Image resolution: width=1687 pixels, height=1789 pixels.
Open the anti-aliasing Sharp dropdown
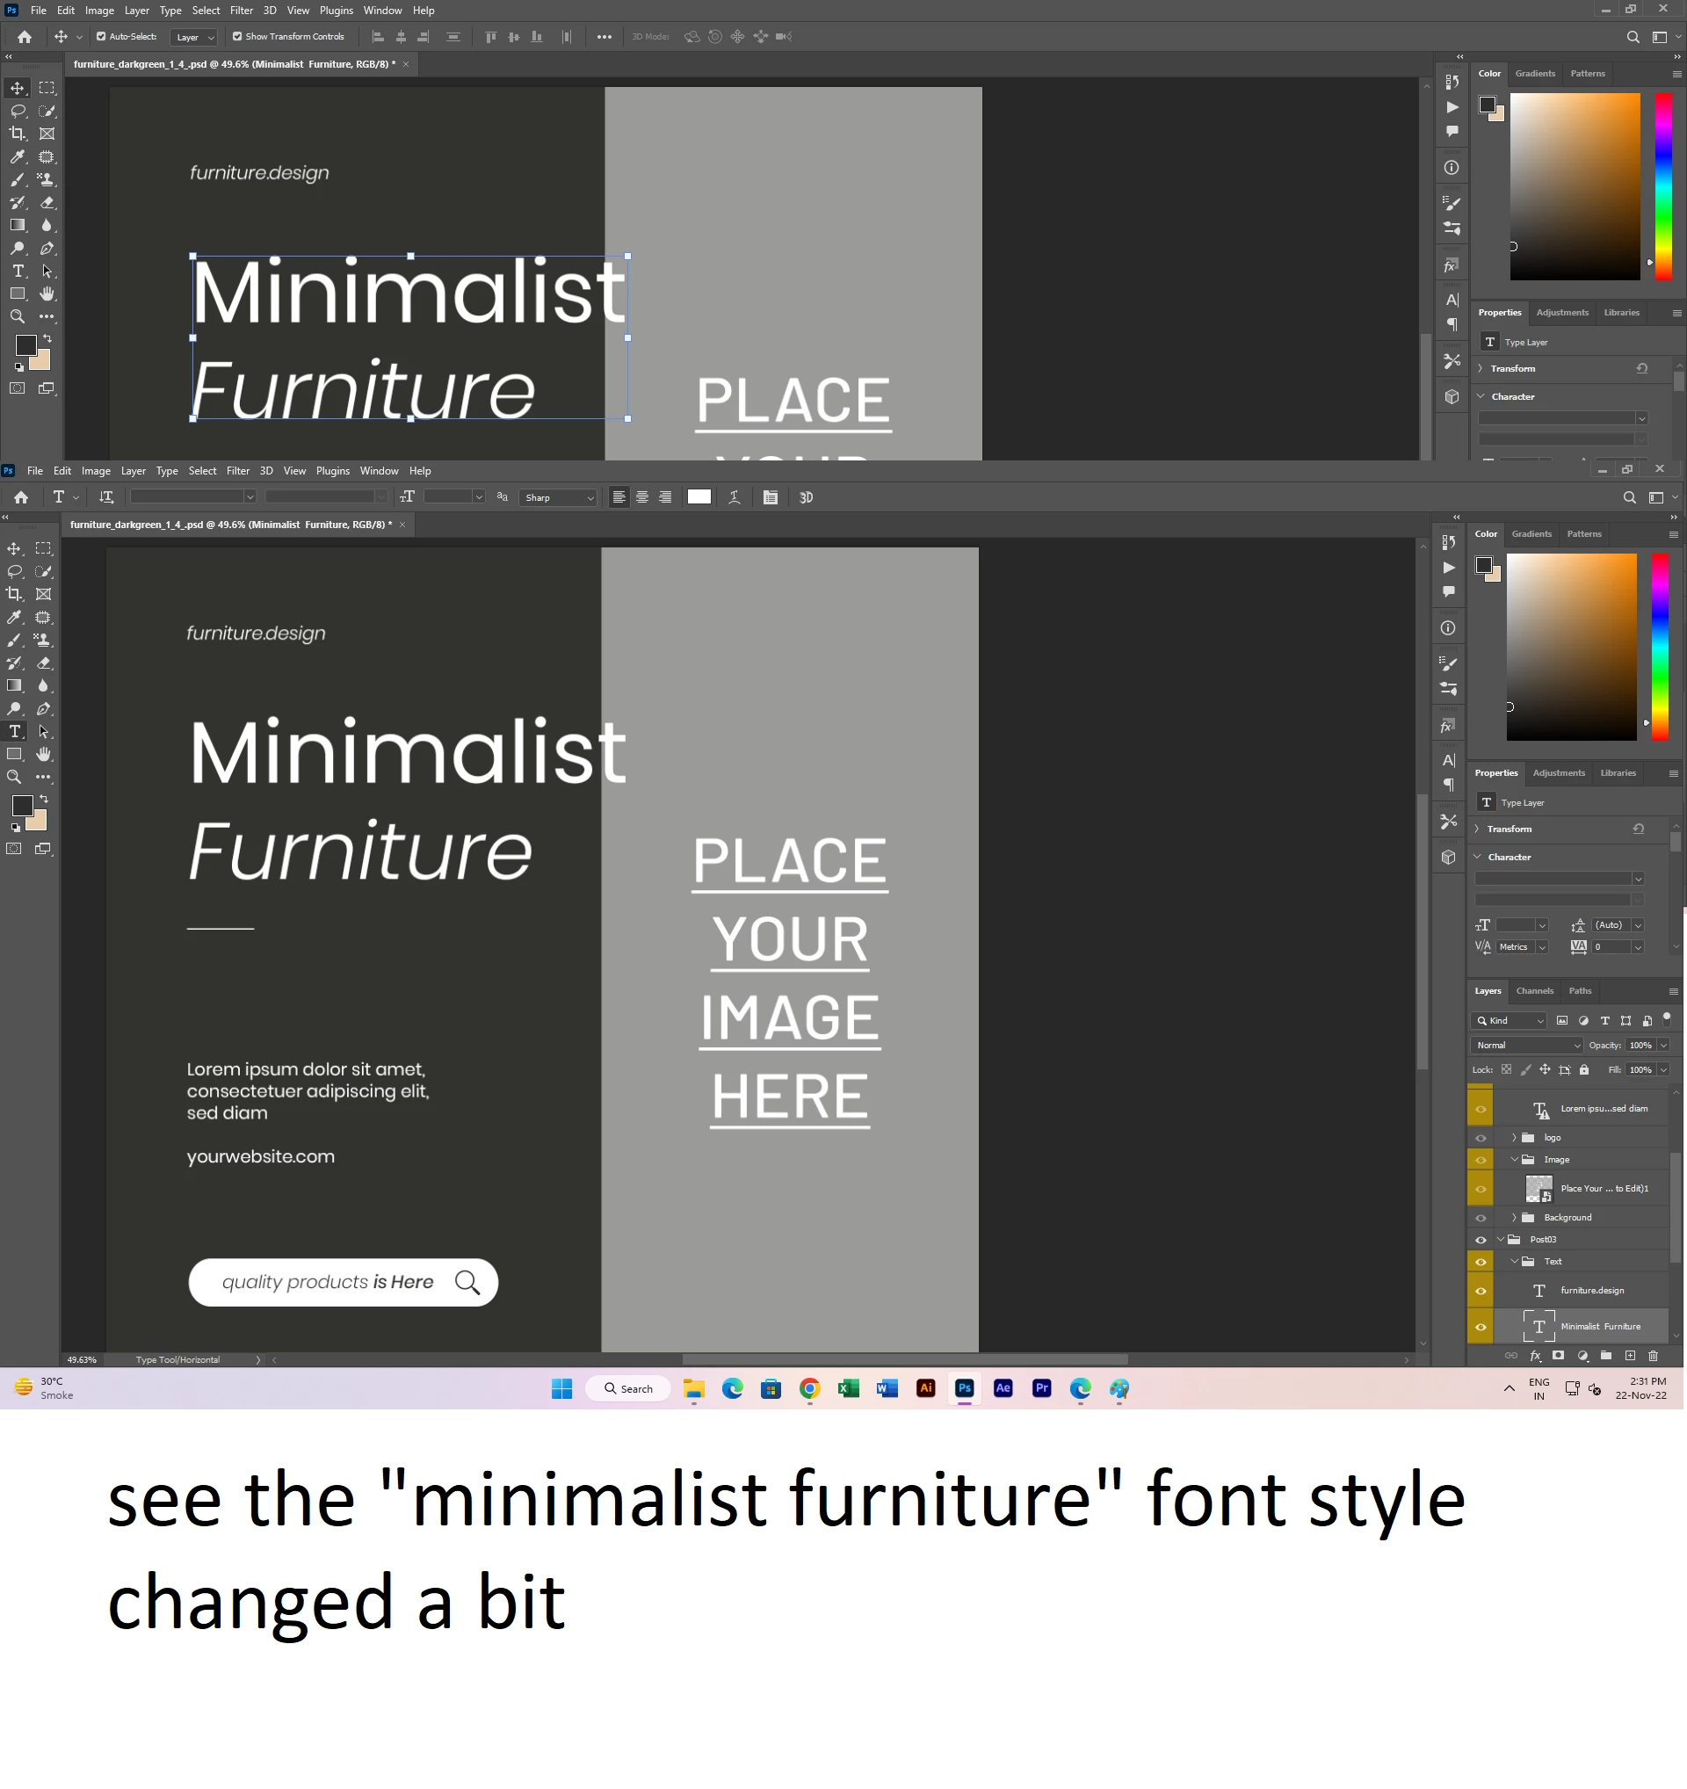point(560,497)
